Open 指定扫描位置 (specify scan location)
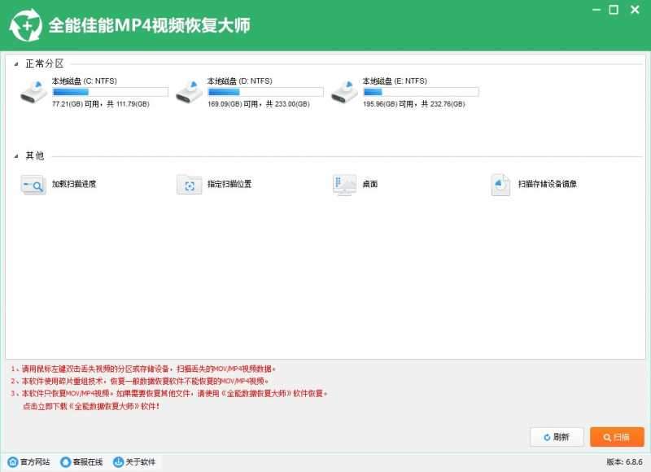This screenshot has width=651, height=472. [x=189, y=185]
